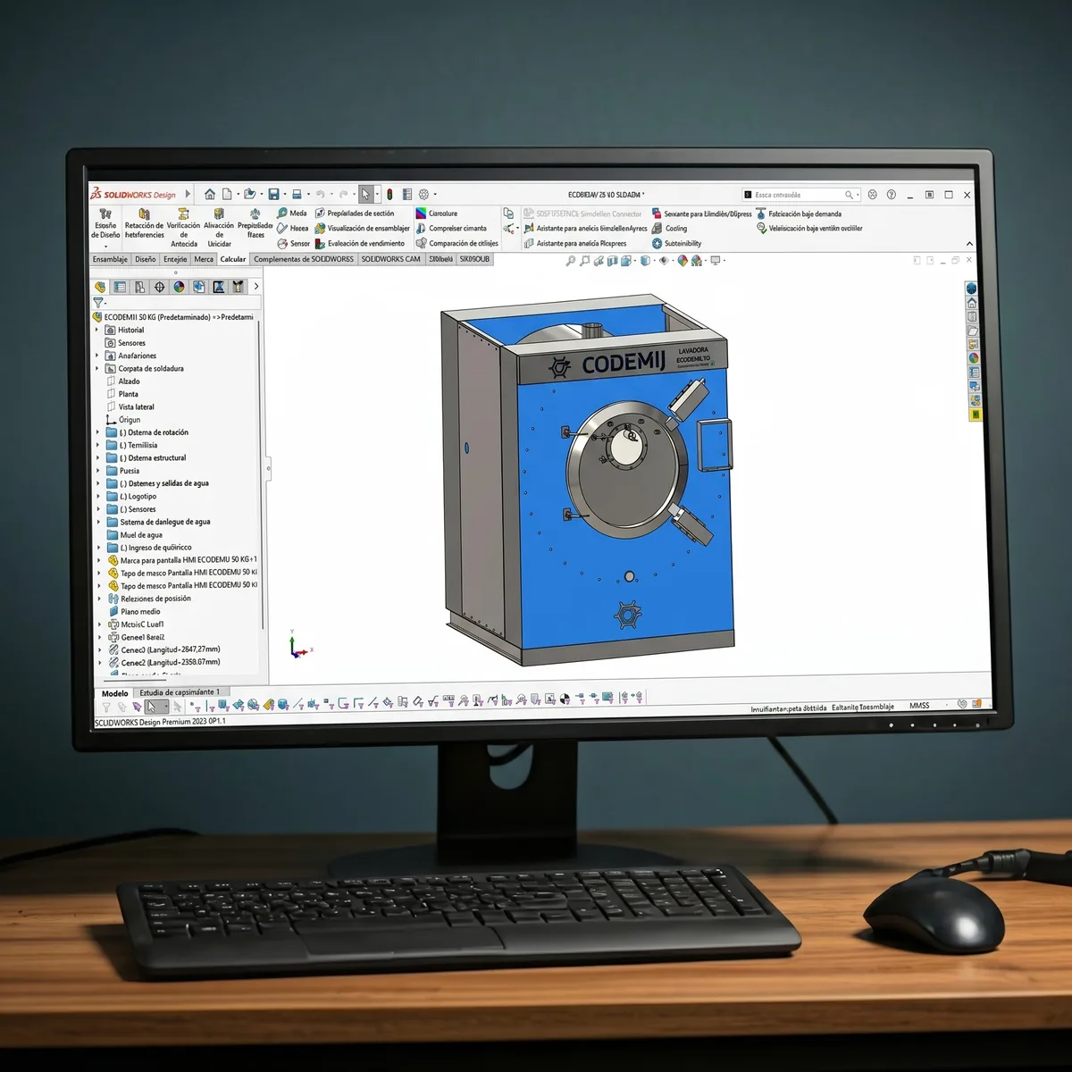Screen dimensions: 1072x1072
Task: Open a file using the folder icon
Action: (249, 194)
